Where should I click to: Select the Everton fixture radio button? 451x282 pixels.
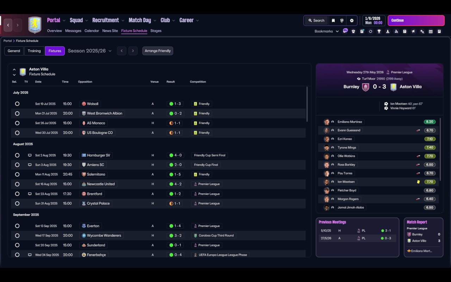(17, 226)
